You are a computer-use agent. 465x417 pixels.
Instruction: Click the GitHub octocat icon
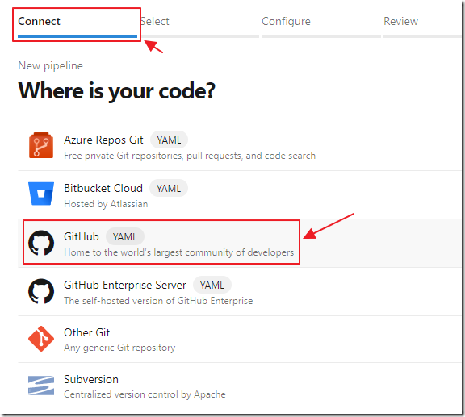pos(41,243)
